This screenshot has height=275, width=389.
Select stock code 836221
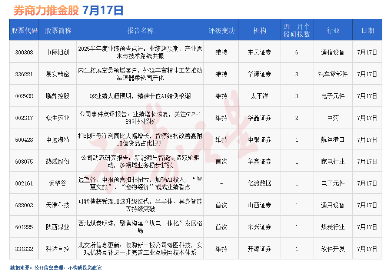point(24,74)
